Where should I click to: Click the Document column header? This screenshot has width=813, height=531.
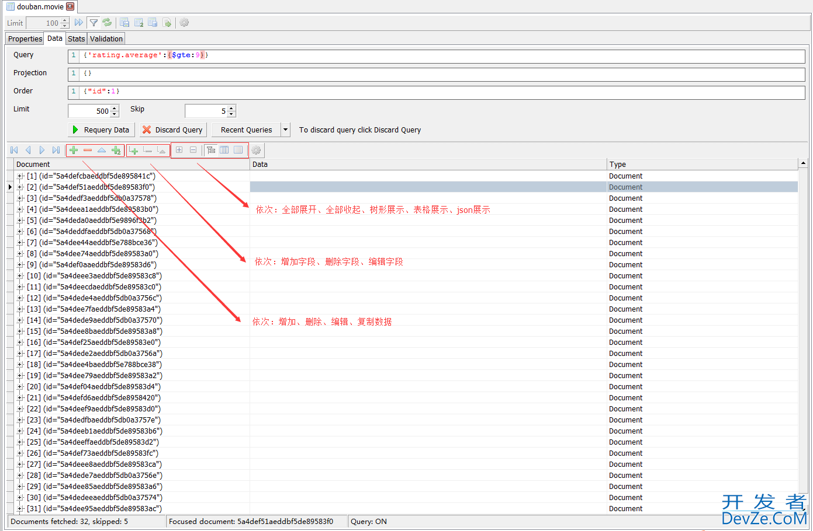(132, 164)
